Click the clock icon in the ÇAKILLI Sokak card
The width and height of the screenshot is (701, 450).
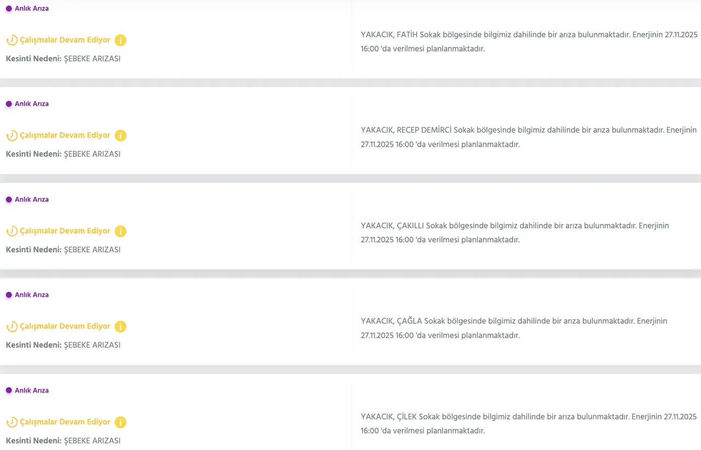point(12,231)
